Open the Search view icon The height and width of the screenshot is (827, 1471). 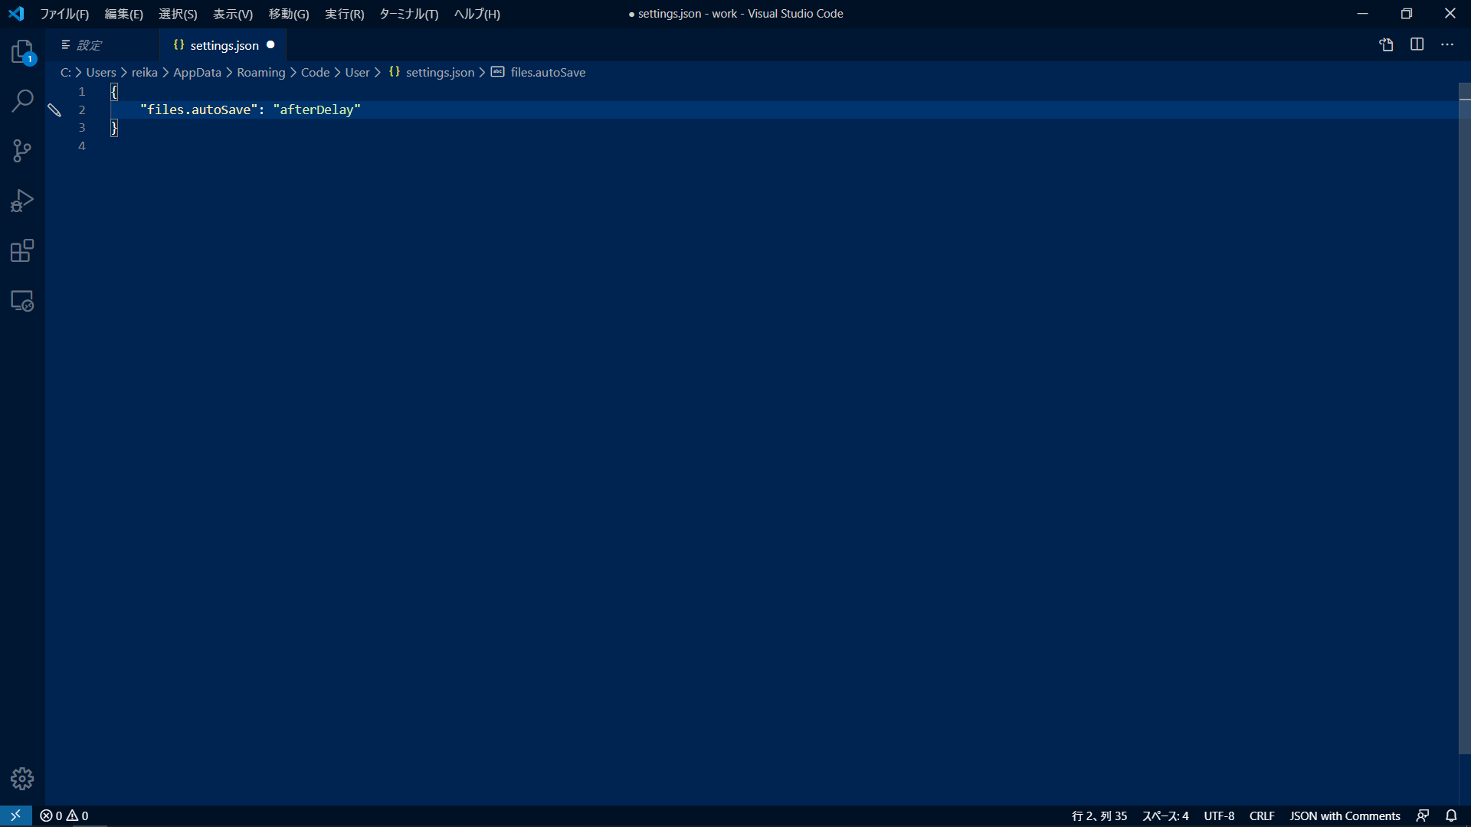pyautogui.click(x=22, y=100)
